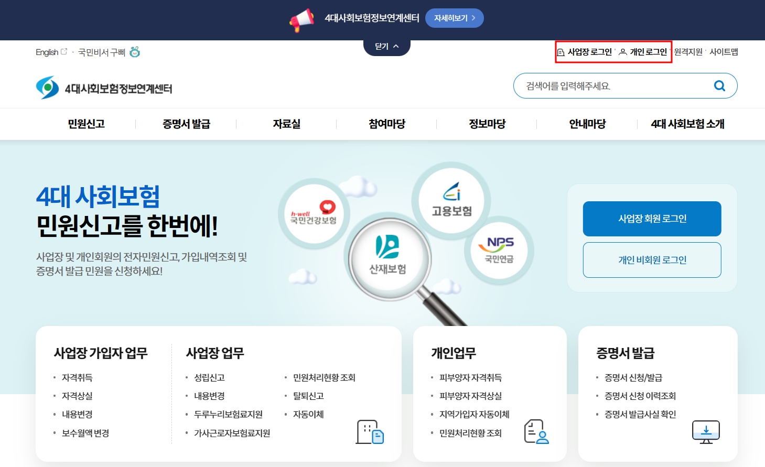Open 피부양자 자격상실 link
The height and width of the screenshot is (467, 765).
click(x=470, y=396)
